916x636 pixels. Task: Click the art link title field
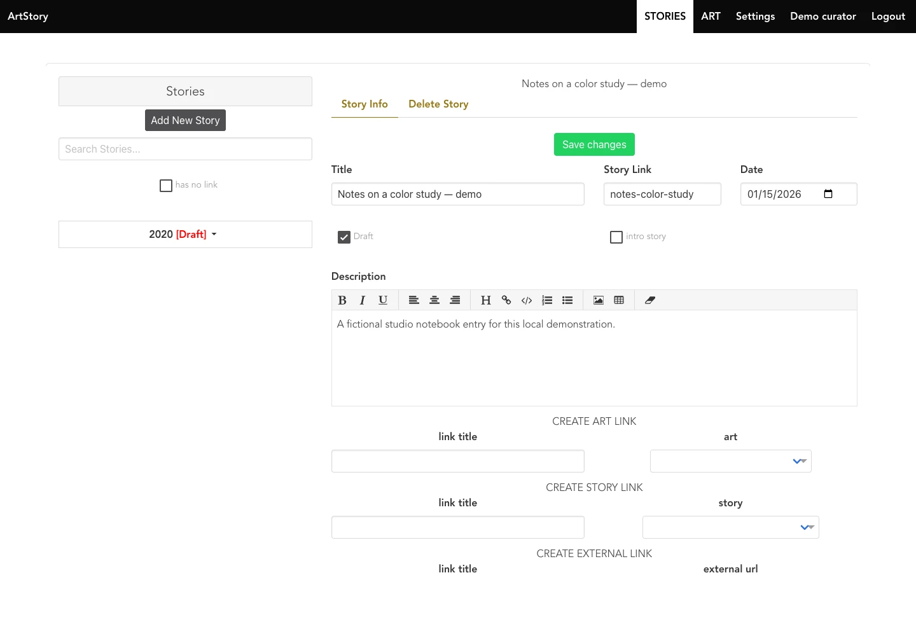click(458, 461)
